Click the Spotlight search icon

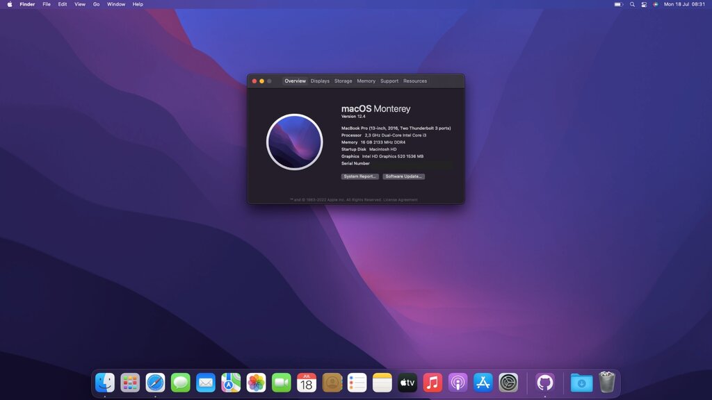pyautogui.click(x=632, y=4)
